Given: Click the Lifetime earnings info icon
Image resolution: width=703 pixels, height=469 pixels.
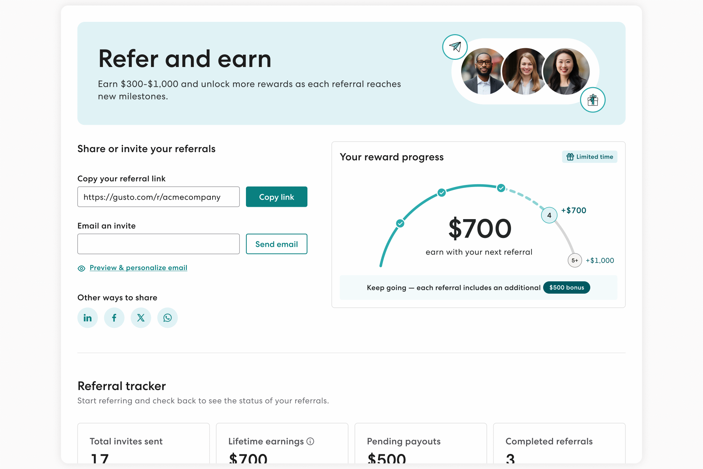Looking at the screenshot, I should tap(310, 441).
